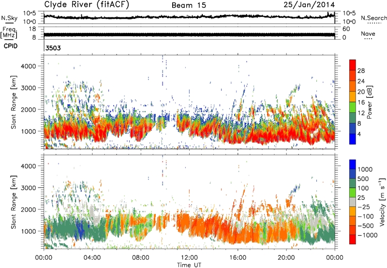
Task: Click the "100" label on the velocity color bar
Action: [363, 188]
